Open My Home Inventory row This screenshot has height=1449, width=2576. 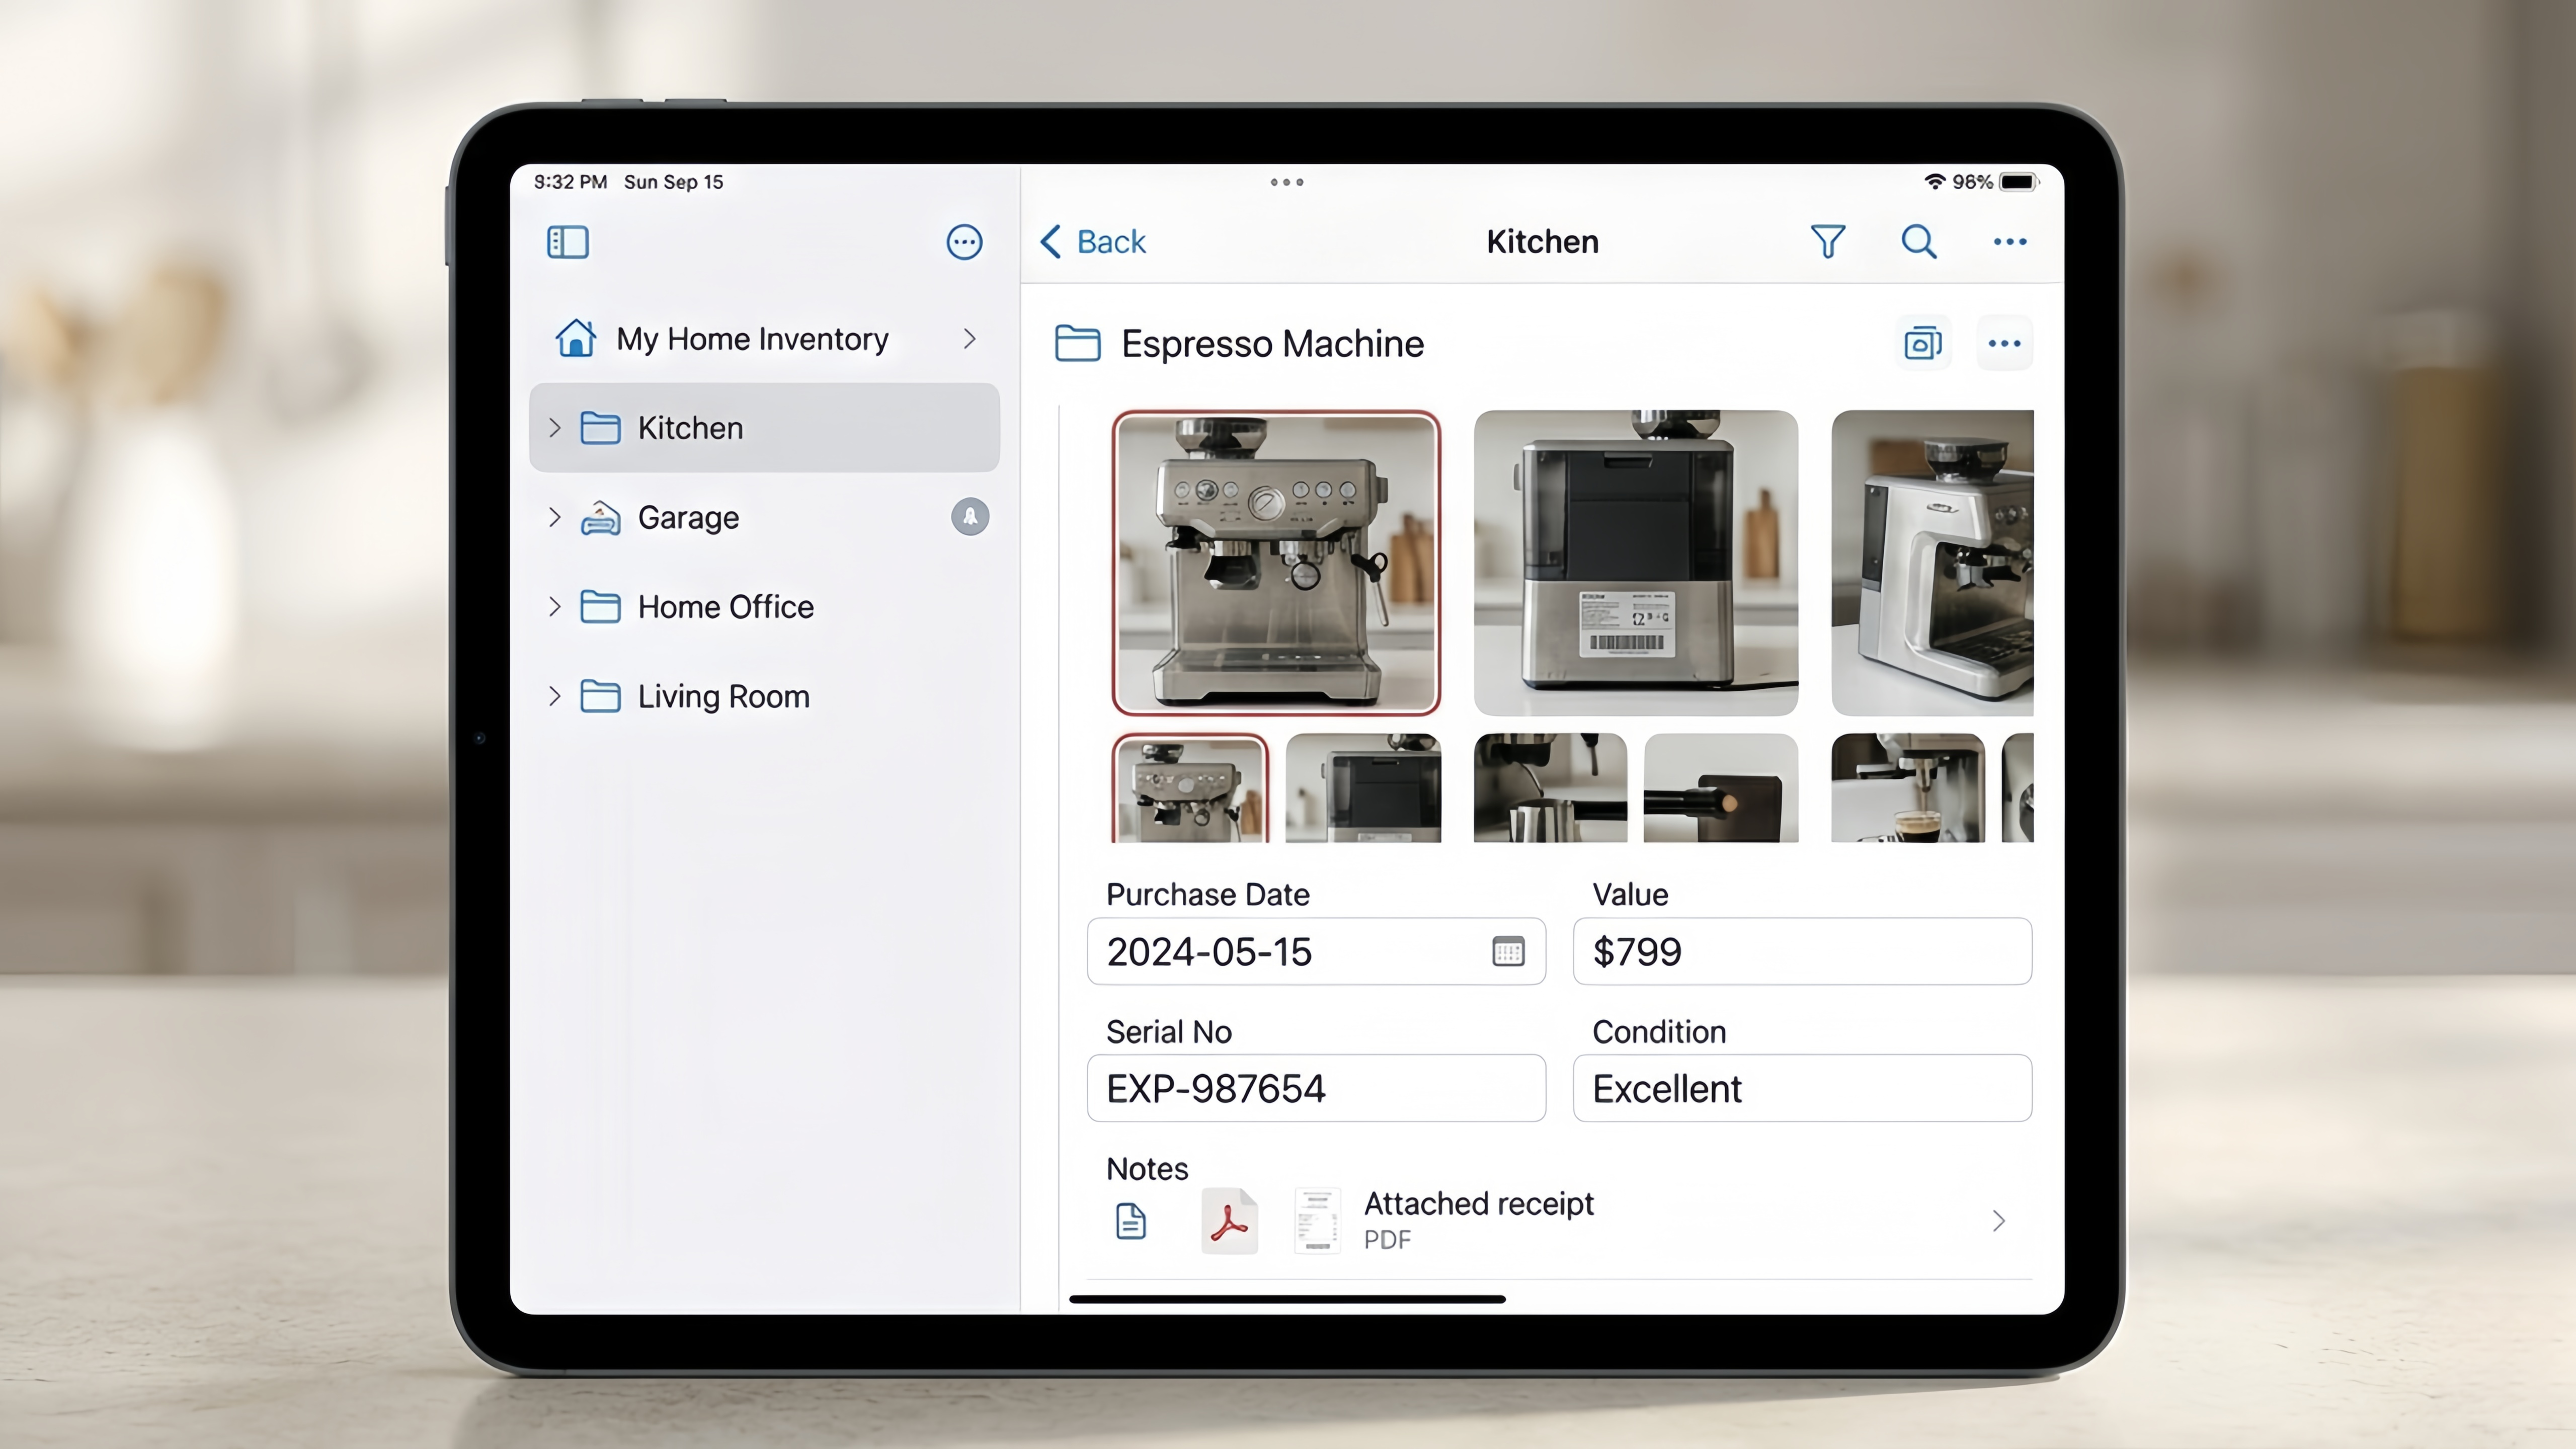click(765, 339)
